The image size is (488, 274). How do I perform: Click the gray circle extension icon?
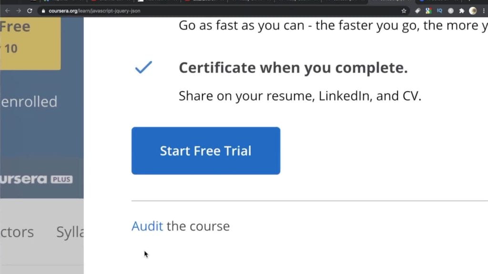pos(451,11)
